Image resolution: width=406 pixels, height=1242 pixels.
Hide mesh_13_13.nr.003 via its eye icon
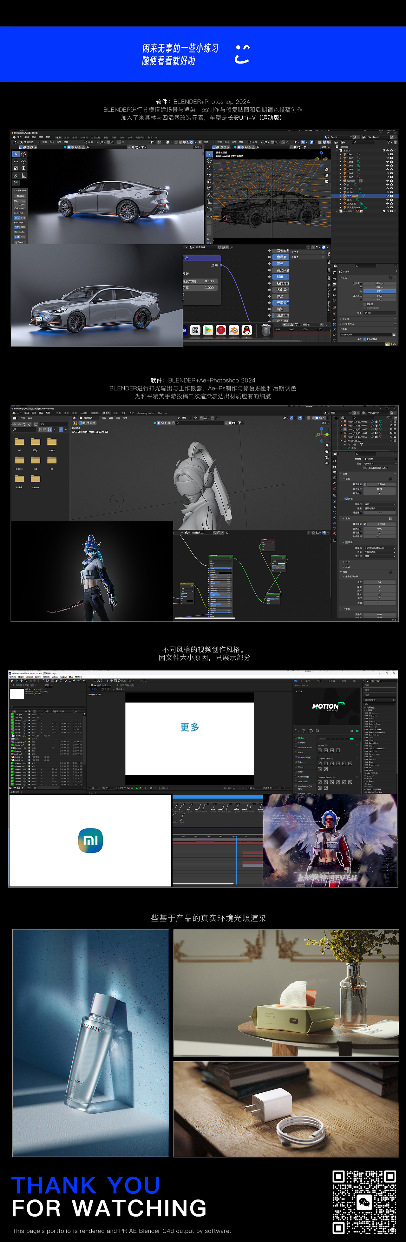pyautogui.click(x=390, y=422)
